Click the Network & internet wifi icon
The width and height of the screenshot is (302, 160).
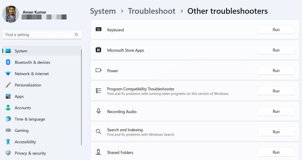click(x=8, y=74)
